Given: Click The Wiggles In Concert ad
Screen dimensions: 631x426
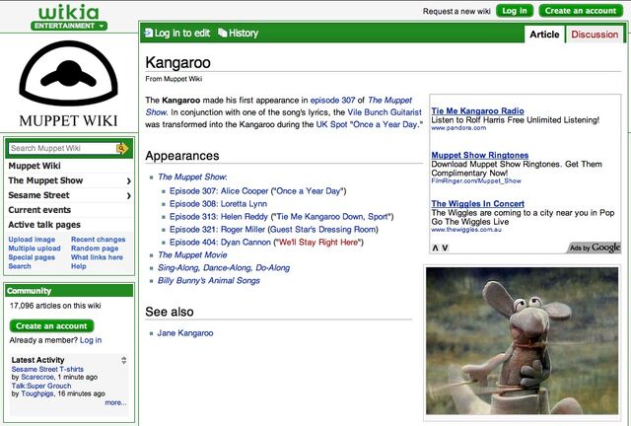Looking at the screenshot, I should click(477, 204).
